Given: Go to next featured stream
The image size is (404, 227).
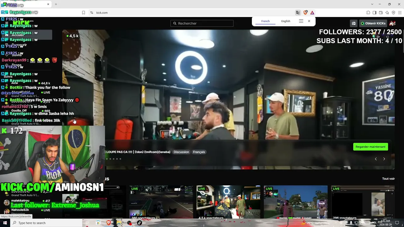Looking at the screenshot, I should (x=384, y=159).
